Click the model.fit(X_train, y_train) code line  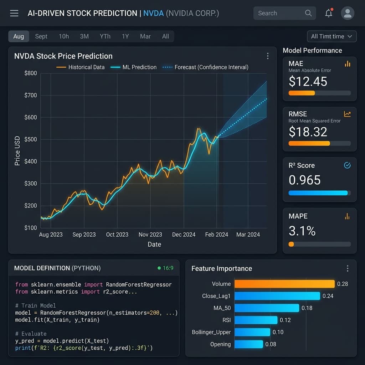pyautogui.click(x=57, y=320)
